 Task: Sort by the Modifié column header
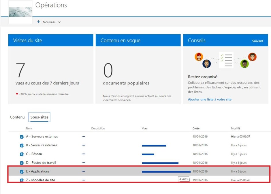(x=236, y=128)
